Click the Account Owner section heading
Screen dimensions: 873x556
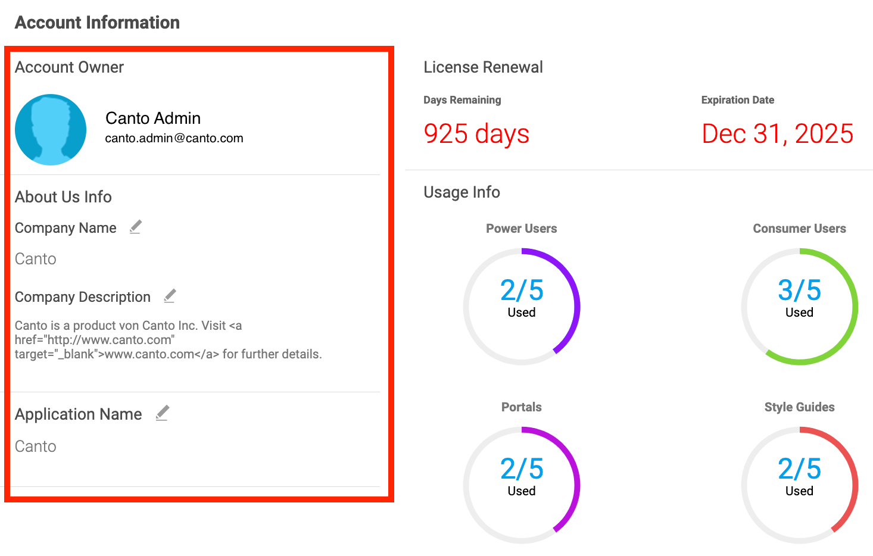click(x=69, y=67)
